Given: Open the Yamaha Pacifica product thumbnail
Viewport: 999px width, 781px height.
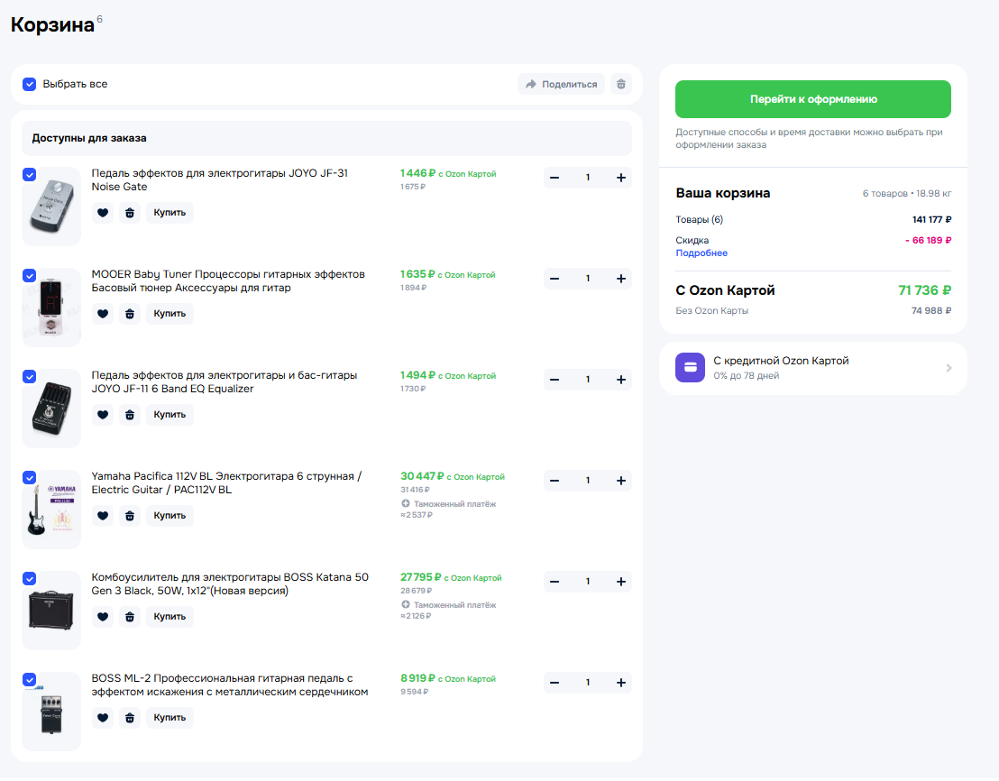Looking at the screenshot, I should pyautogui.click(x=51, y=510).
